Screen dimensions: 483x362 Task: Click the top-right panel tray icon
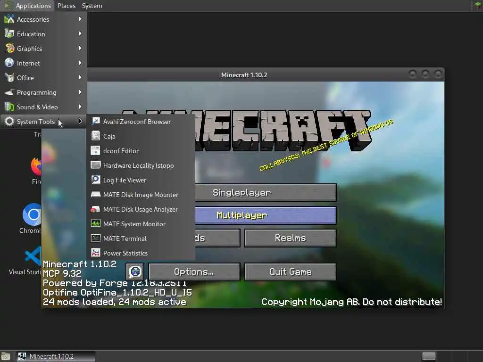click(x=477, y=6)
